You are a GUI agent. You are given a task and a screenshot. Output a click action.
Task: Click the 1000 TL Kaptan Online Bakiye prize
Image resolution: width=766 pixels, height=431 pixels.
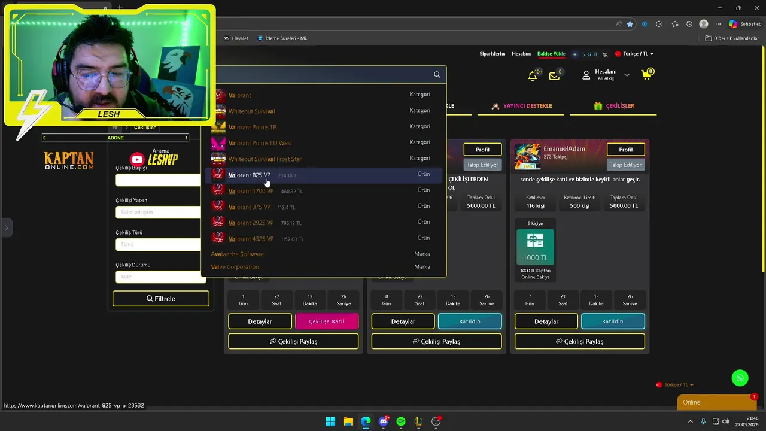(x=535, y=250)
